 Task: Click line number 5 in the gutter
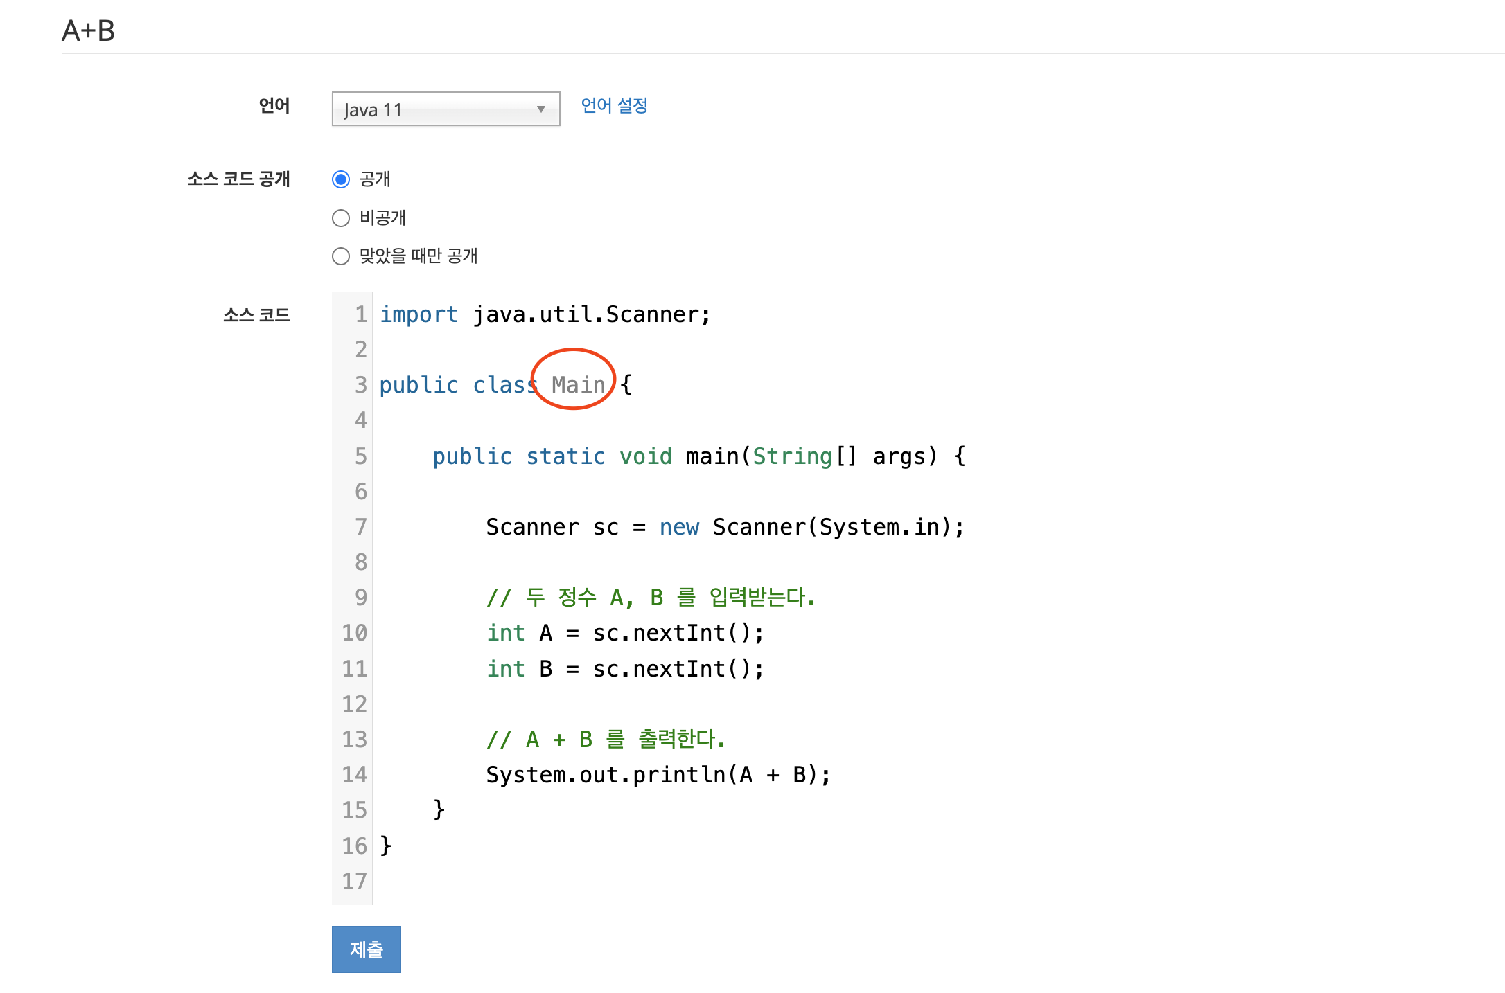click(x=360, y=456)
